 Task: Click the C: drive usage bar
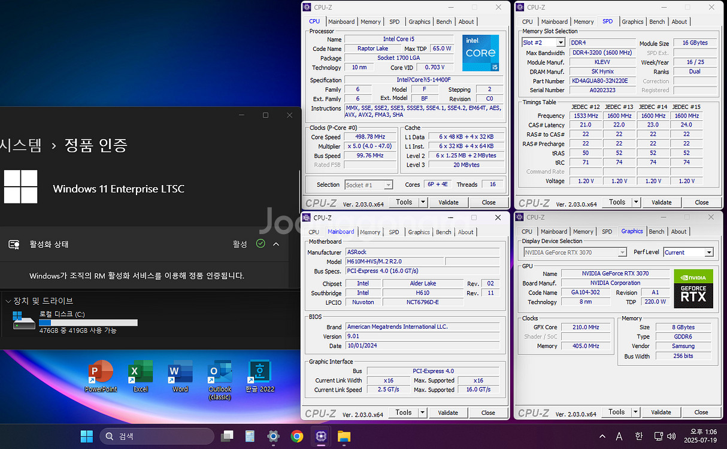[x=88, y=323]
